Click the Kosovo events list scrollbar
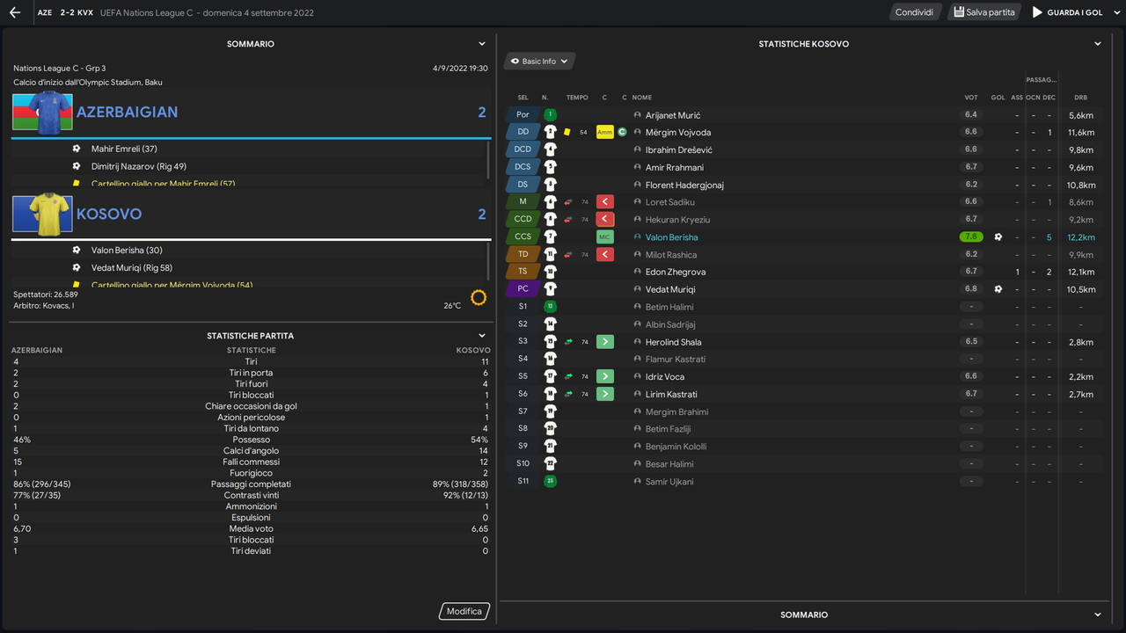Viewport: 1126px width, 633px height. 488,262
